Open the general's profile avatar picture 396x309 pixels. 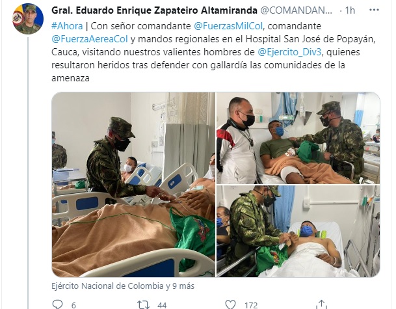[28, 19]
